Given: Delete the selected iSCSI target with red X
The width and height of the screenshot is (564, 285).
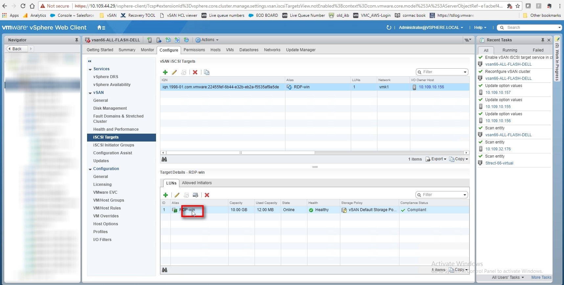Looking at the screenshot, I should click(x=195, y=72).
